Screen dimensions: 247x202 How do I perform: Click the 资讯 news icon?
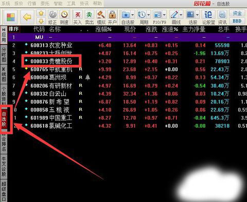(222, 17)
